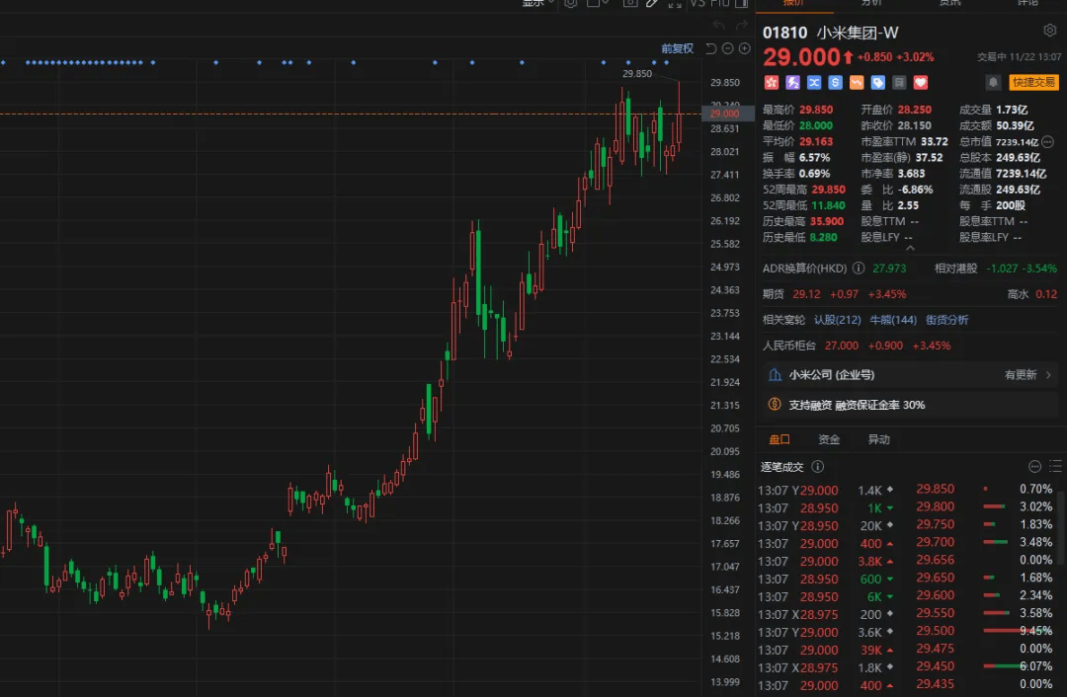Click the undo arrow above the chart
Image resolution: width=1067 pixels, height=697 pixels.
tap(719, 25)
